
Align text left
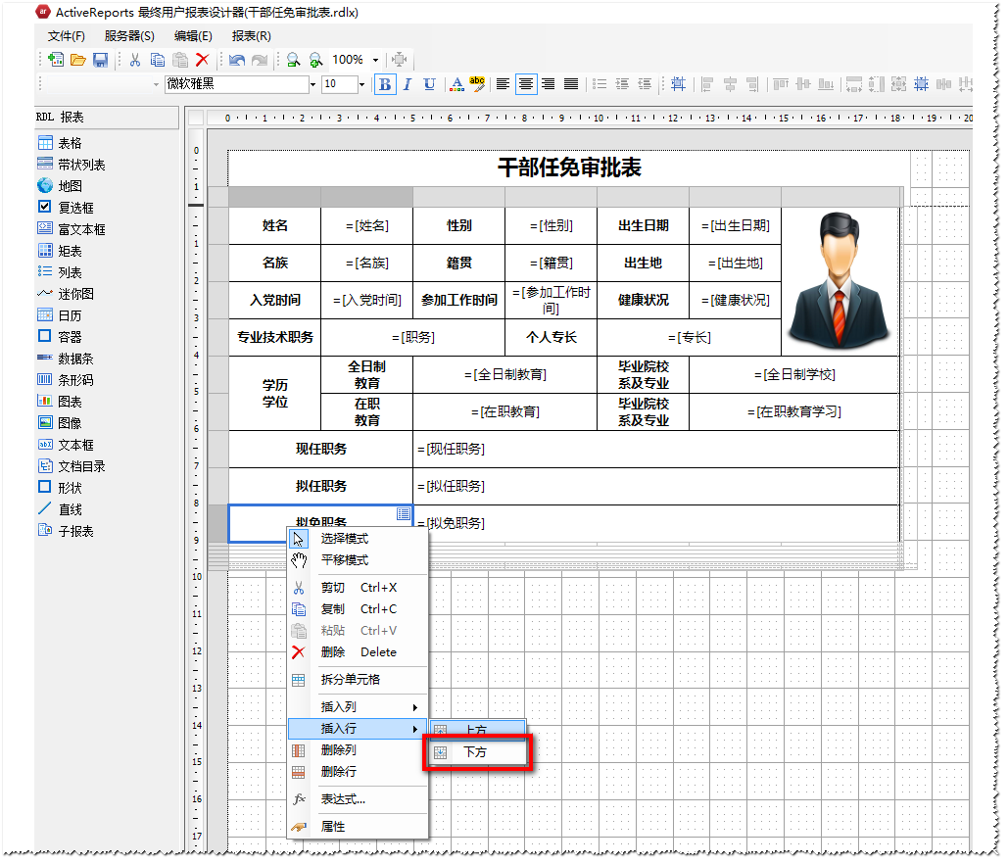[x=503, y=84]
